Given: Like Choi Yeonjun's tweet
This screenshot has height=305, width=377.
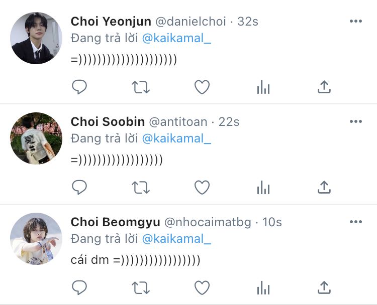Looking at the screenshot, I should point(202,87).
